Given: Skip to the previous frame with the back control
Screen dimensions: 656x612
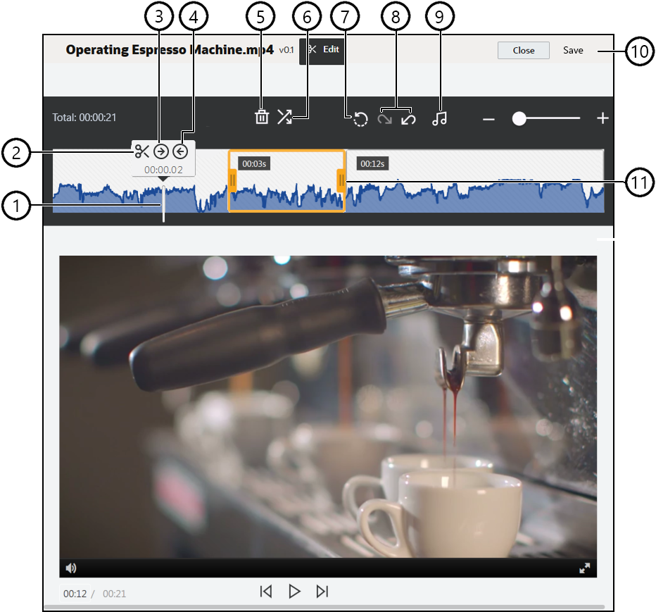Looking at the screenshot, I should click(266, 592).
